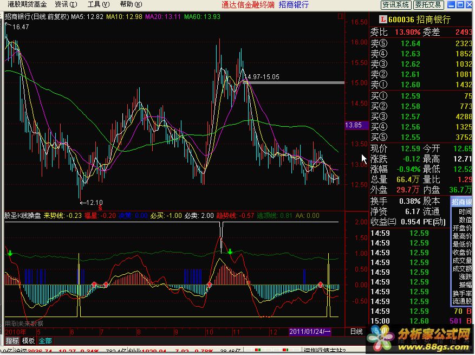Click the small red square icon at the chart's top-right corner
The height and width of the screenshot is (355, 475).
click(341, 16)
